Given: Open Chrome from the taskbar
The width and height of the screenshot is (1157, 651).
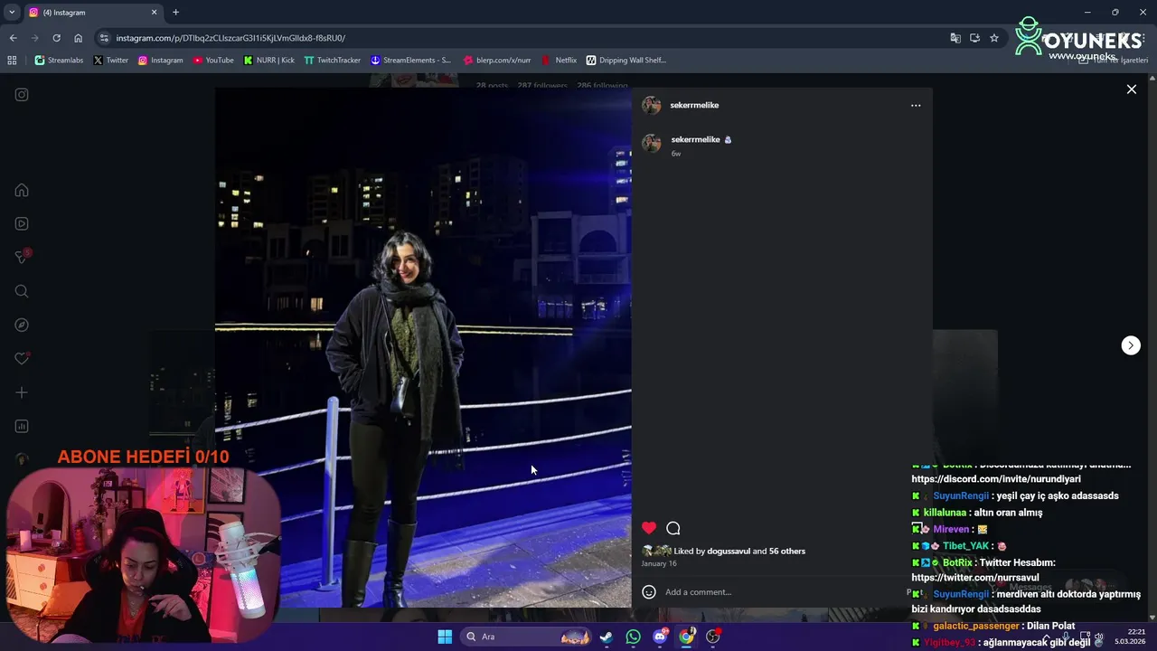Looking at the screenshot, I should (x=687, y=637).
